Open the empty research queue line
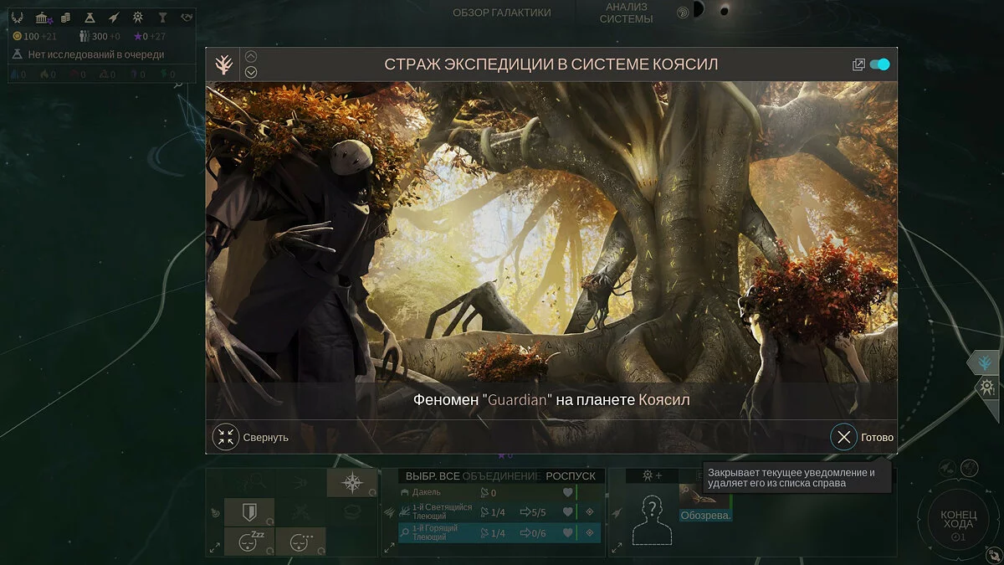 88,54
